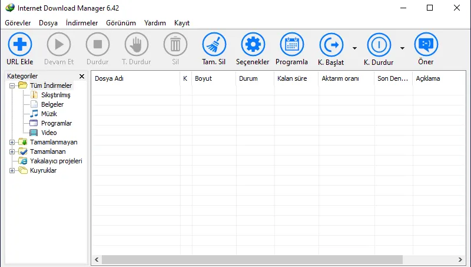Image resolution: width=471 pixels, height=267 pixels.
Task: Open Seçenekler gear icon
Action: click(x=253, y=45)
